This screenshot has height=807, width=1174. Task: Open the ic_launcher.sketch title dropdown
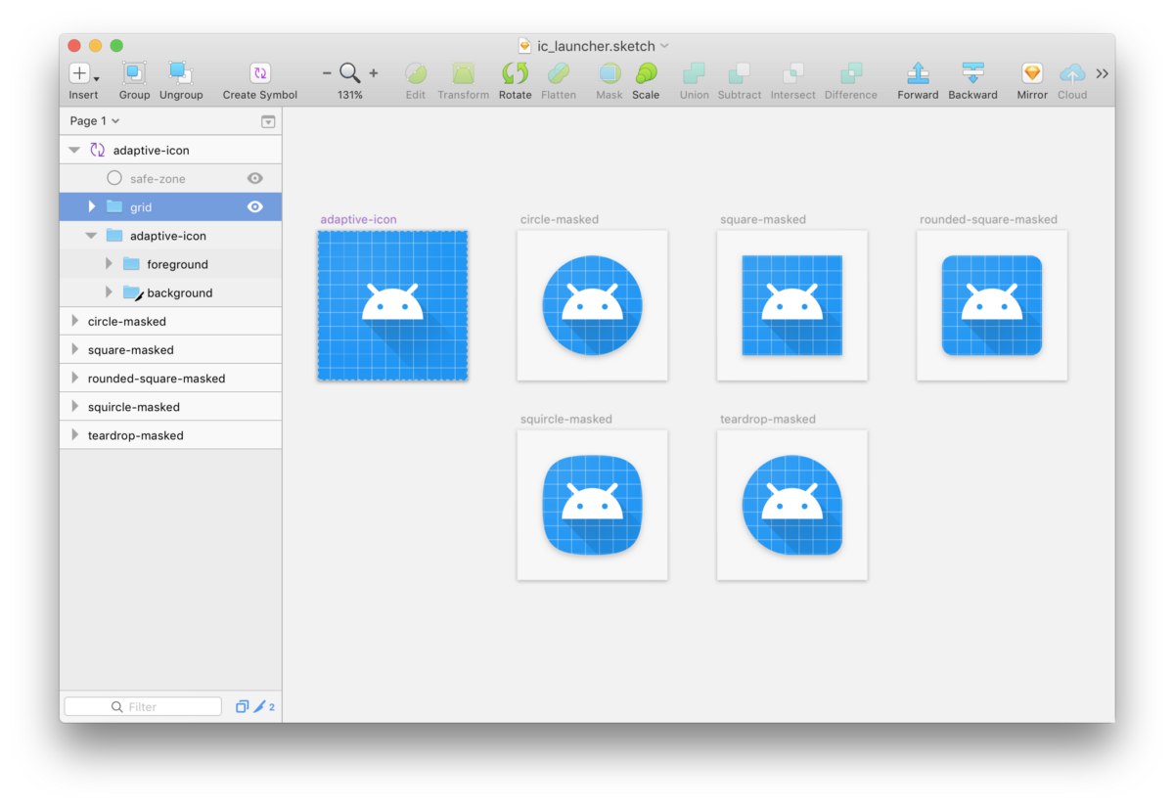(665, 46)
